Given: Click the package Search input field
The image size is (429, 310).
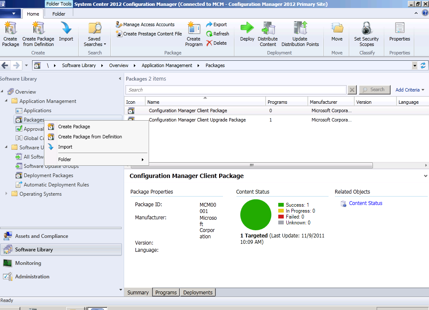Looking at the screenshot, I should point(236,90).
